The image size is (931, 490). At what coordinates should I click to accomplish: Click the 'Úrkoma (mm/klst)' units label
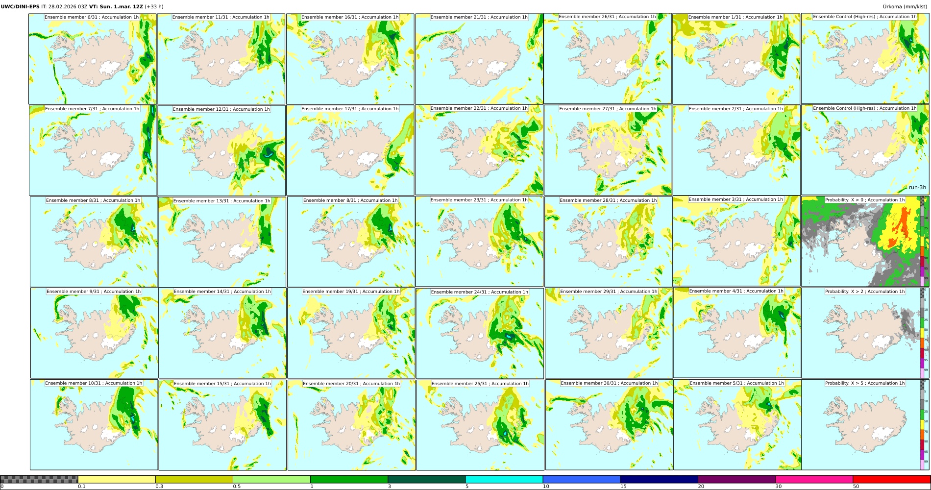point(906,7)
